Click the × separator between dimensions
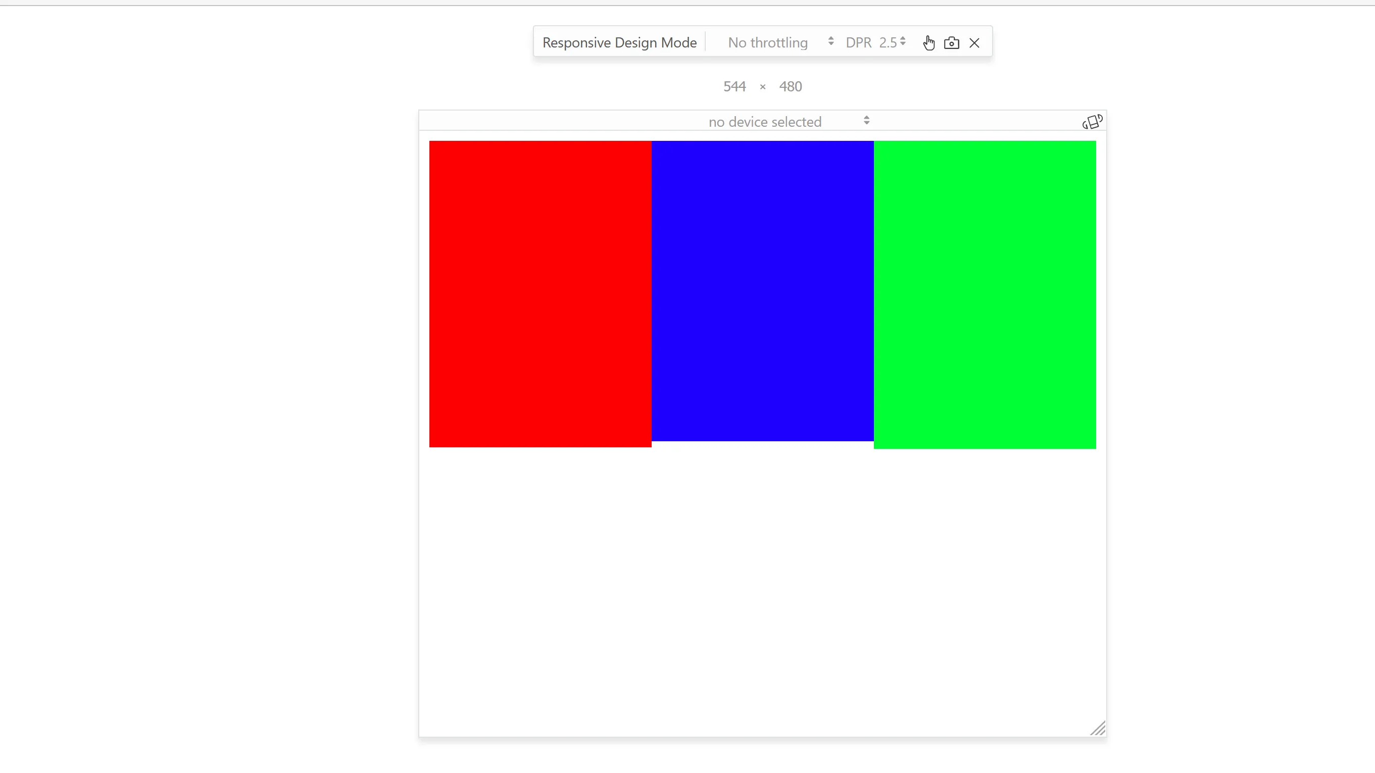The image size is (1375, 773). click(x=762, y=87)
